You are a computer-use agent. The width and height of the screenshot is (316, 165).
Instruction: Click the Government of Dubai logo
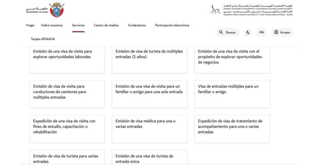click(45, 10)
